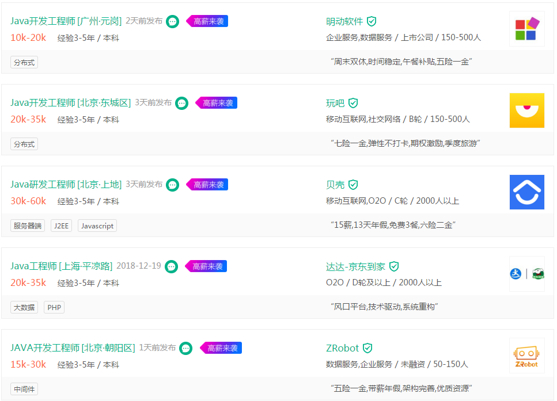Click 高薪来袭 badge on 玩吧 listing

[x=217, y=103]
